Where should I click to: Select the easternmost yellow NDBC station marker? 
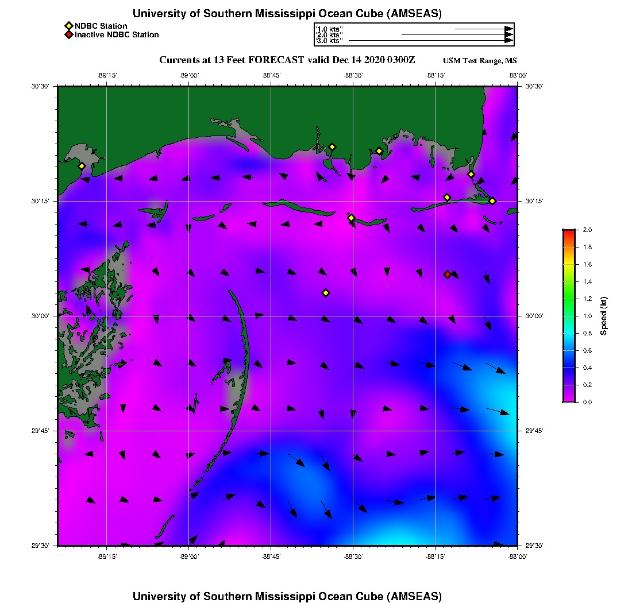coord(492,201)
